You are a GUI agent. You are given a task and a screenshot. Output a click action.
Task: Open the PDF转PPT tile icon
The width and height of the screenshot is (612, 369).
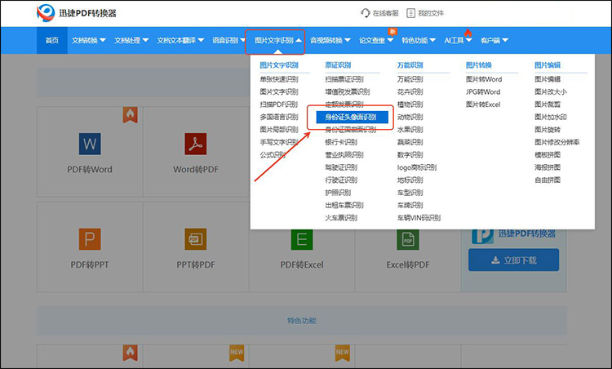click(89, 238)
